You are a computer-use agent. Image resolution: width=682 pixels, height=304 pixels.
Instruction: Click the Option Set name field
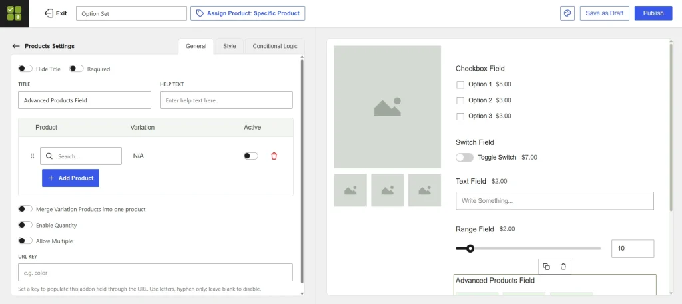point(131,13)
